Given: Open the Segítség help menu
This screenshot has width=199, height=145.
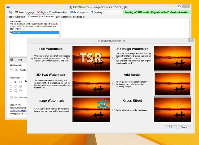Looking at the screenshot, I should 97,12.
